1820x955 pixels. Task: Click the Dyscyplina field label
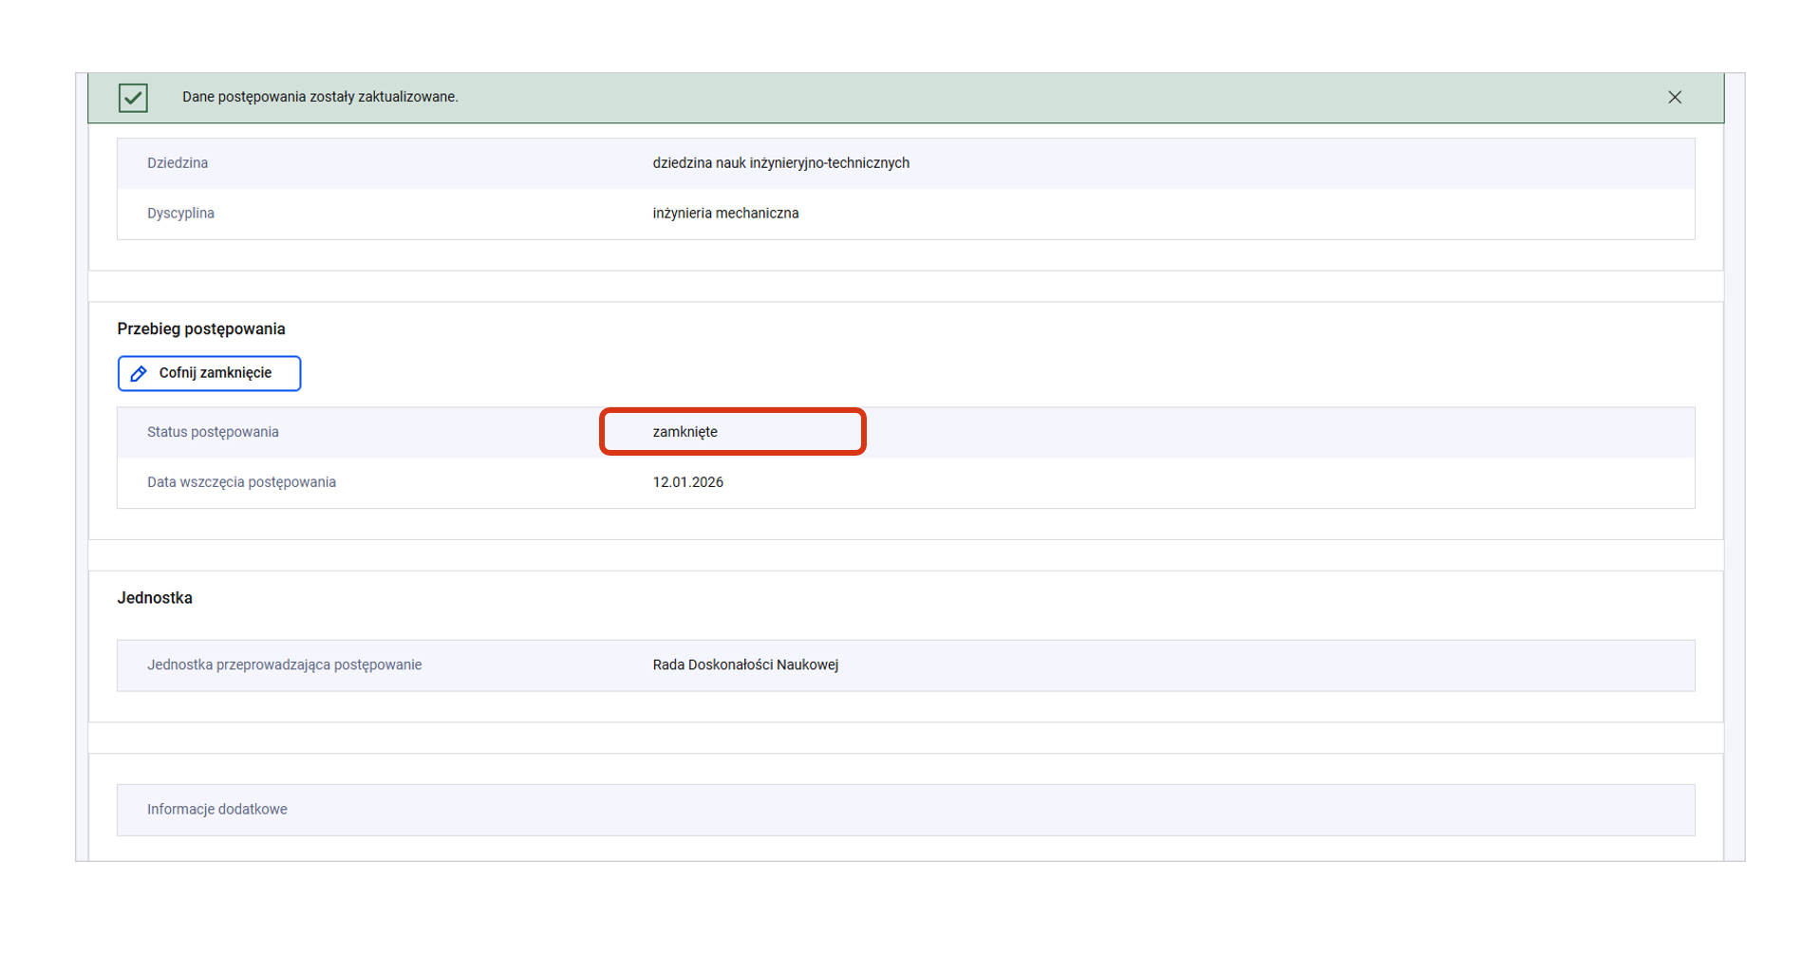pyautogui.click(x=180, y=214)
